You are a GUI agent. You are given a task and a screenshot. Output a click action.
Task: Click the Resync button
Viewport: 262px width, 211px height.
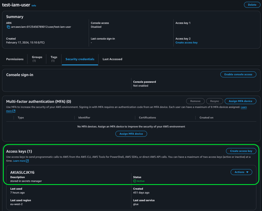click(x=214, y=101)
